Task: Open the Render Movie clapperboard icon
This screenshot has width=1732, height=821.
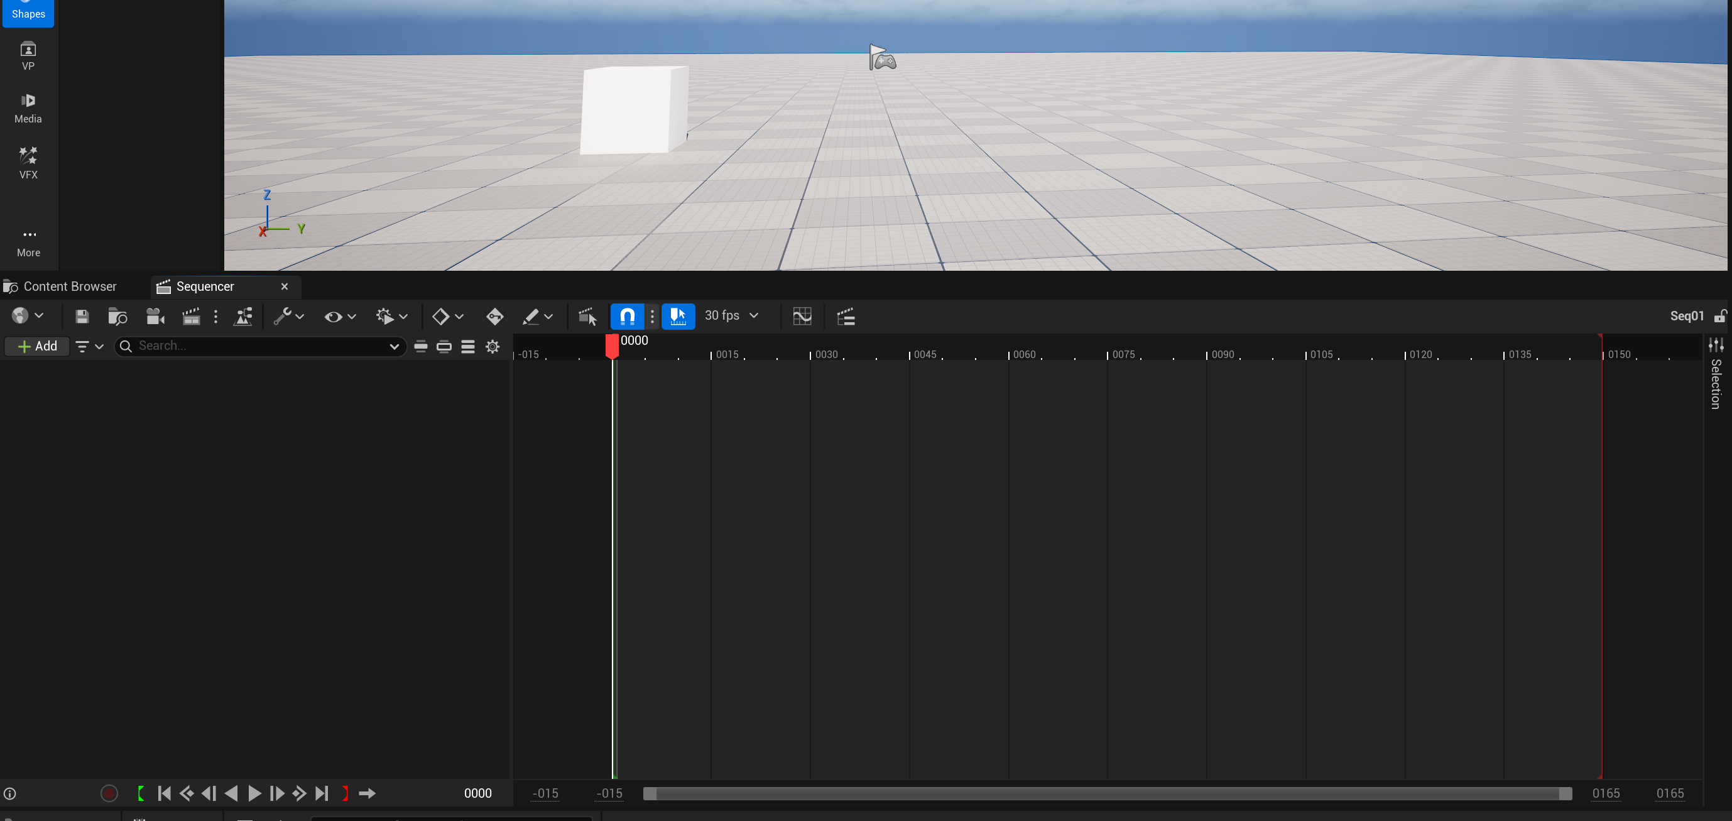Action: [x=191, y=316]
